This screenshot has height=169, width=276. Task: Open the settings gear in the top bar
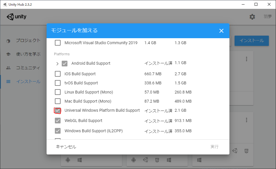(x=252, y=17)
